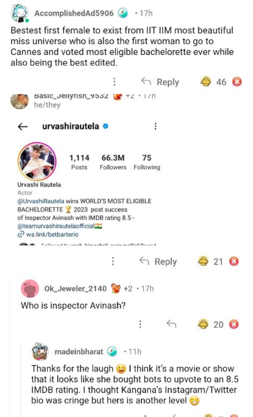Downvote Ok_Jeweler_2140's comment
Viewport: 253px width, 417px height.
coord(234,324)
